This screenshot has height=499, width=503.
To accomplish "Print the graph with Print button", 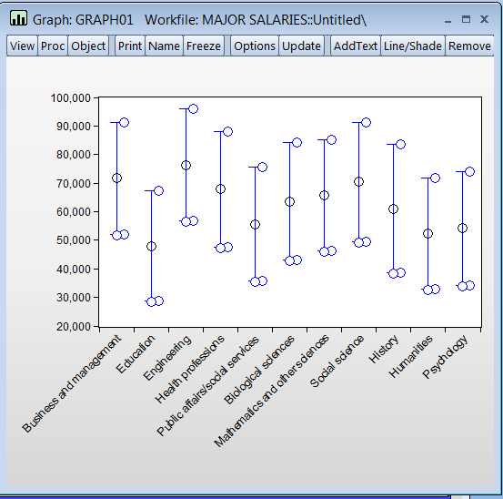I will [130, 46].
